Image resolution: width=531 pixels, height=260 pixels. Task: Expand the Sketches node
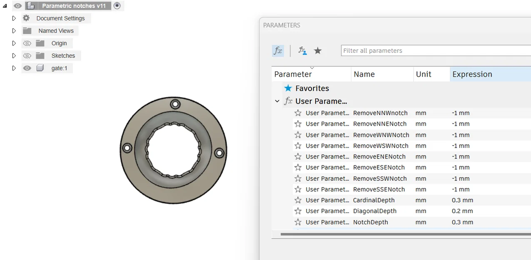click(14, 56)
